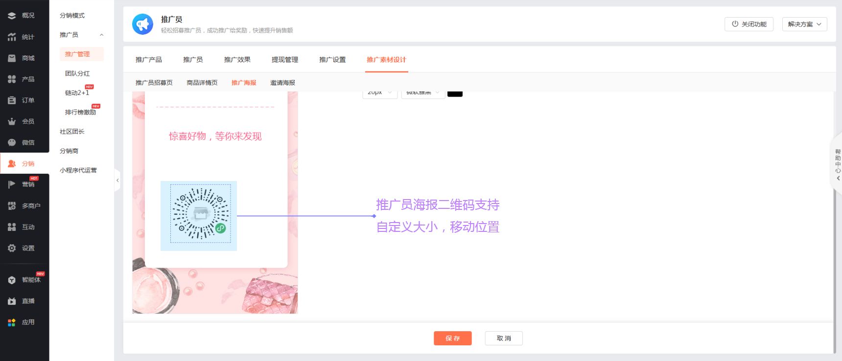Click the 关闭功能 button

749,24
